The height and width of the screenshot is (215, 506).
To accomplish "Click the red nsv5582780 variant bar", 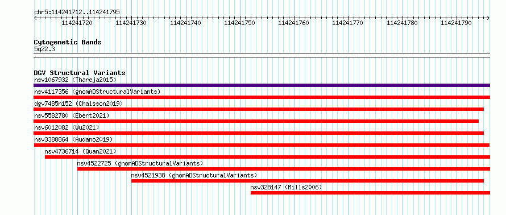I will pyautogui.click(x=256, y=121).
